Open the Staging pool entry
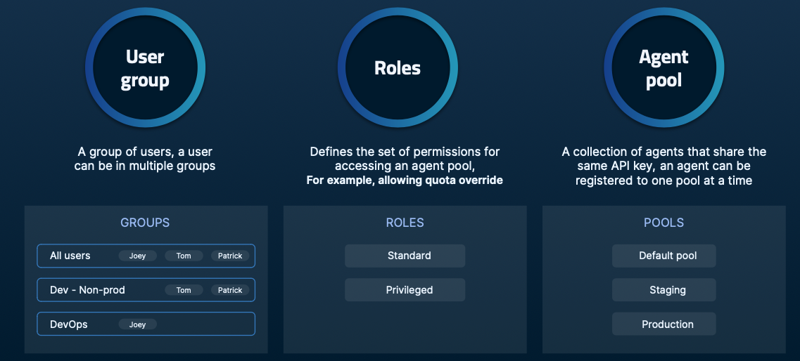 click(x=664, y=290)
